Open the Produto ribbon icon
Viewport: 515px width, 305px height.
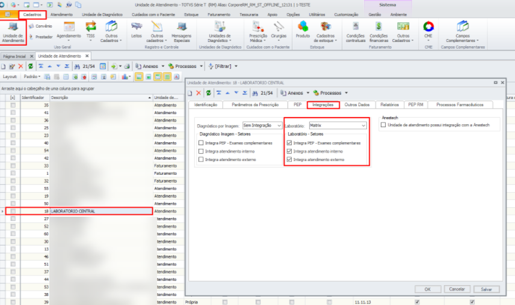click(303, 30)
